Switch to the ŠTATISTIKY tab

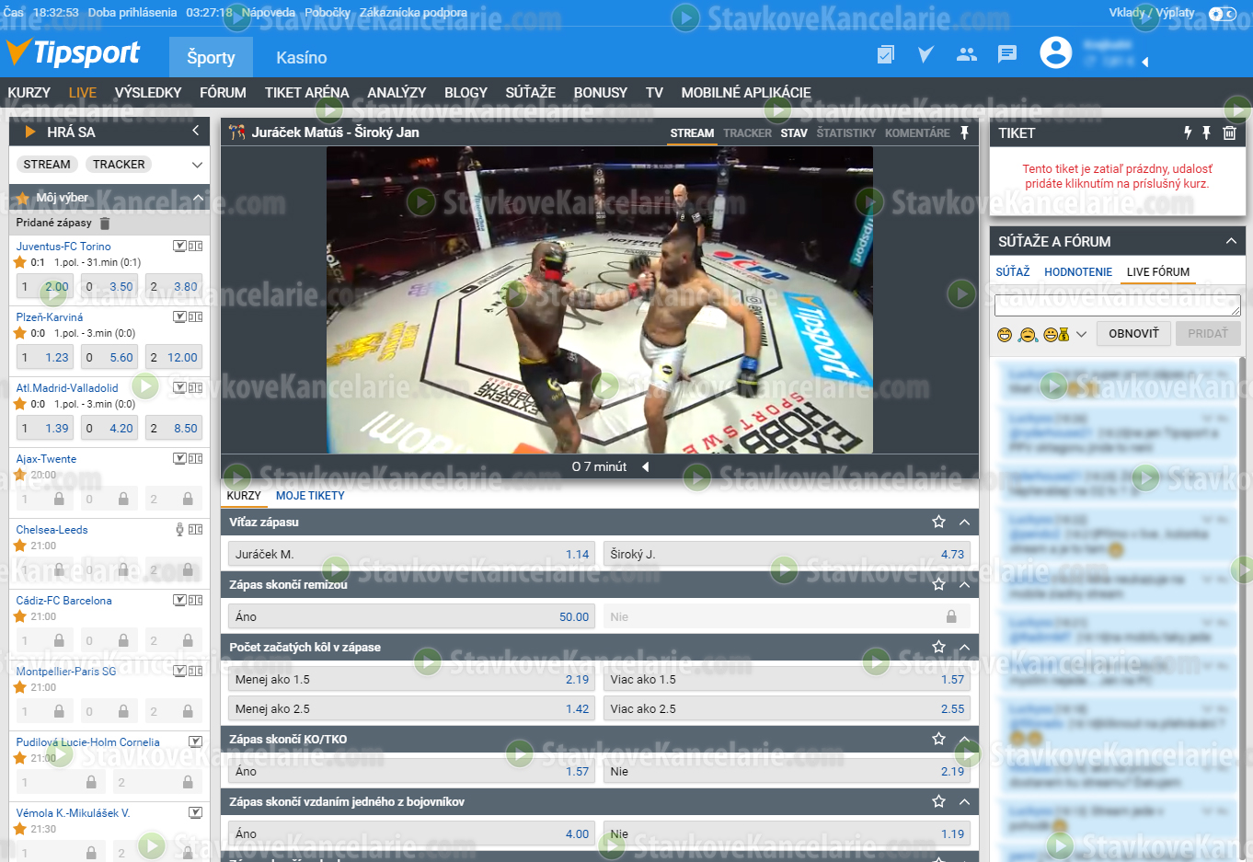pyautogui.click(x=846, y=133)
